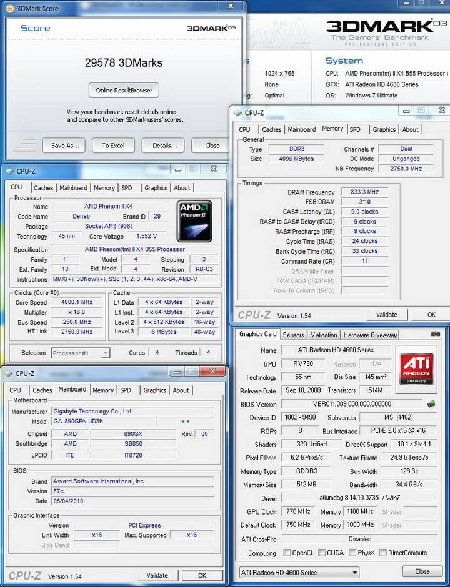Image resolution: width=450 pixels, height=587 pixels.
Task: Open the SPD tab in Memory window
Action: click(355, 129)
